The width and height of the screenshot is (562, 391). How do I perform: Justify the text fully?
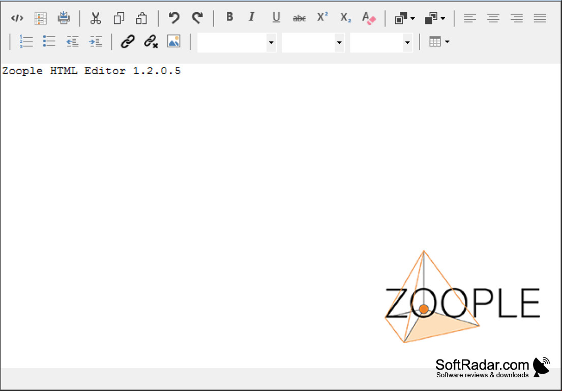pyautogui.click(x=540, y=18)
